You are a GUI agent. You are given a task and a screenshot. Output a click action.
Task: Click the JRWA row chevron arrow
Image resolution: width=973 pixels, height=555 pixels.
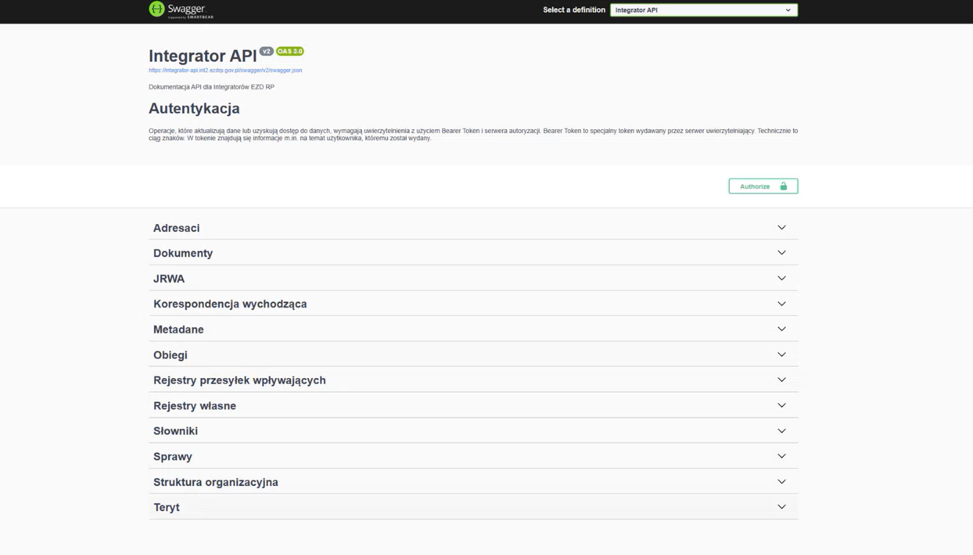click(781, 278)
